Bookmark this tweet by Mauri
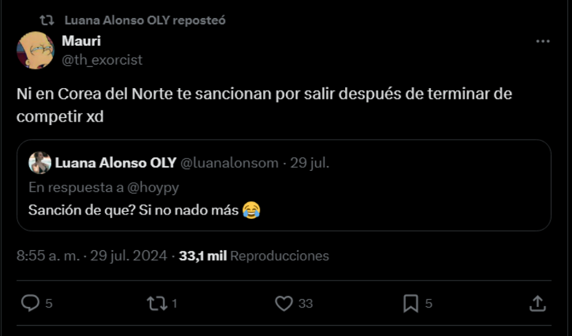 point(411,303)
